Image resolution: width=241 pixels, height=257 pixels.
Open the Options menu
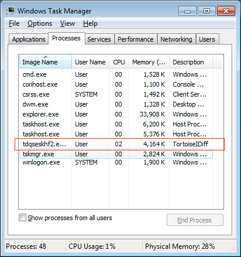40,23
